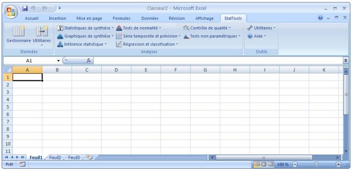This screenshot has height=170, width=352.
Task: Open the Gestionnaire data set manager
Action: pos(19,34)
